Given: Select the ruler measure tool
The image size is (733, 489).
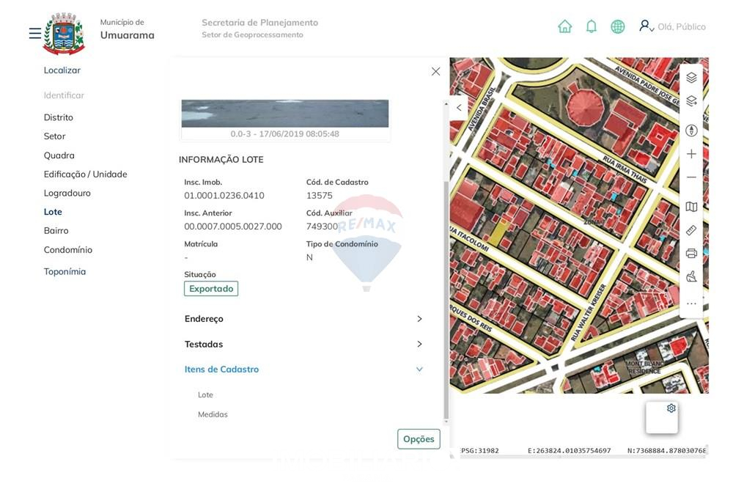Looking at the screenshot, I should pos(691,230).
